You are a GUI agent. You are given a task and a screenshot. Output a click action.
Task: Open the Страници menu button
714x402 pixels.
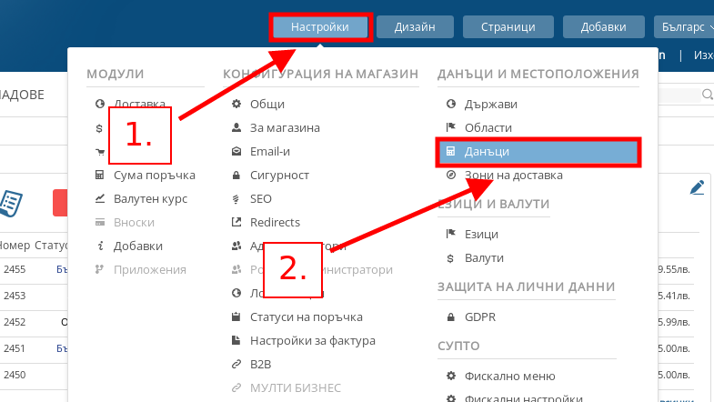[508, 27]
